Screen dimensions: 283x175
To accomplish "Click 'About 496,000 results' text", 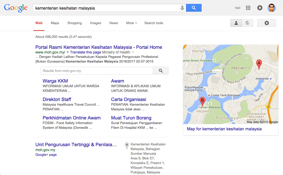I will 63,37.
